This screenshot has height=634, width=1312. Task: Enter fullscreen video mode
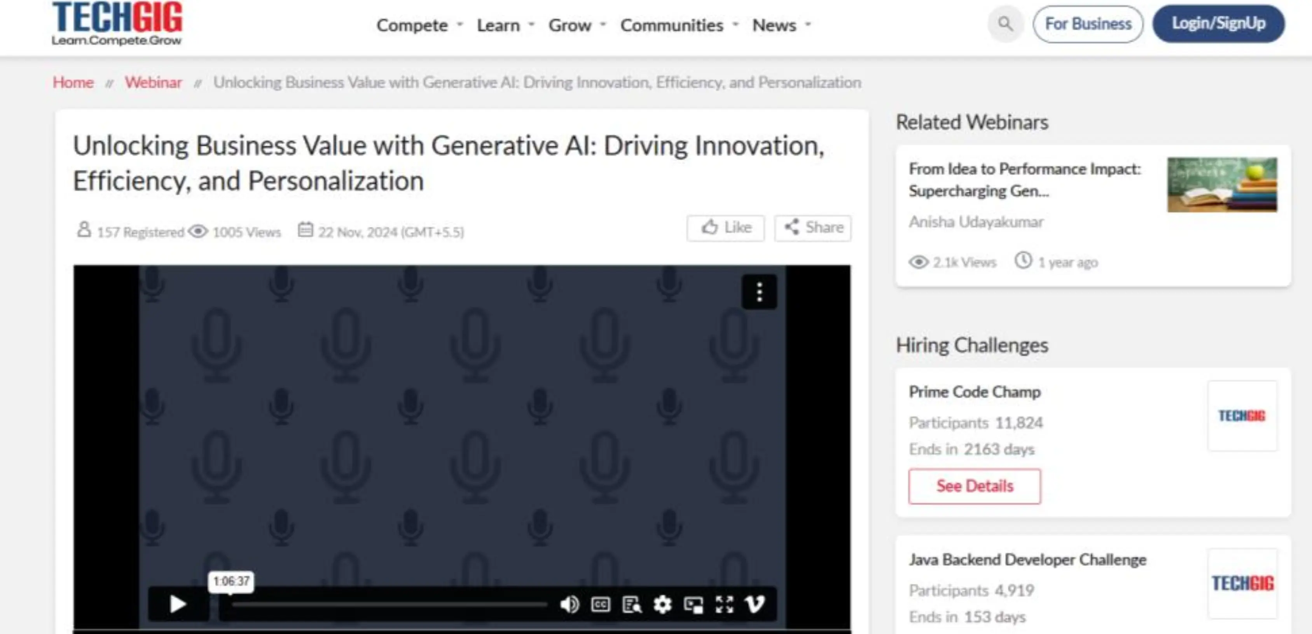click(724, 604)
